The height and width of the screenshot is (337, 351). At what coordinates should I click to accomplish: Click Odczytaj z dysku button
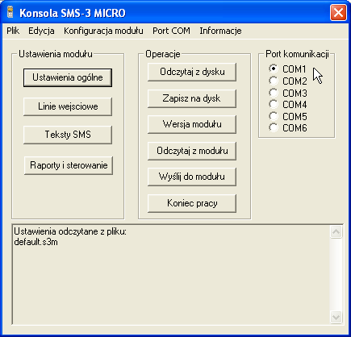click(x=192, y=72)
